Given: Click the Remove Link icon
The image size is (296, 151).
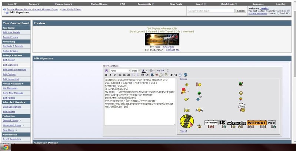Looking at the screenshot, I should [x=156, y=75].
